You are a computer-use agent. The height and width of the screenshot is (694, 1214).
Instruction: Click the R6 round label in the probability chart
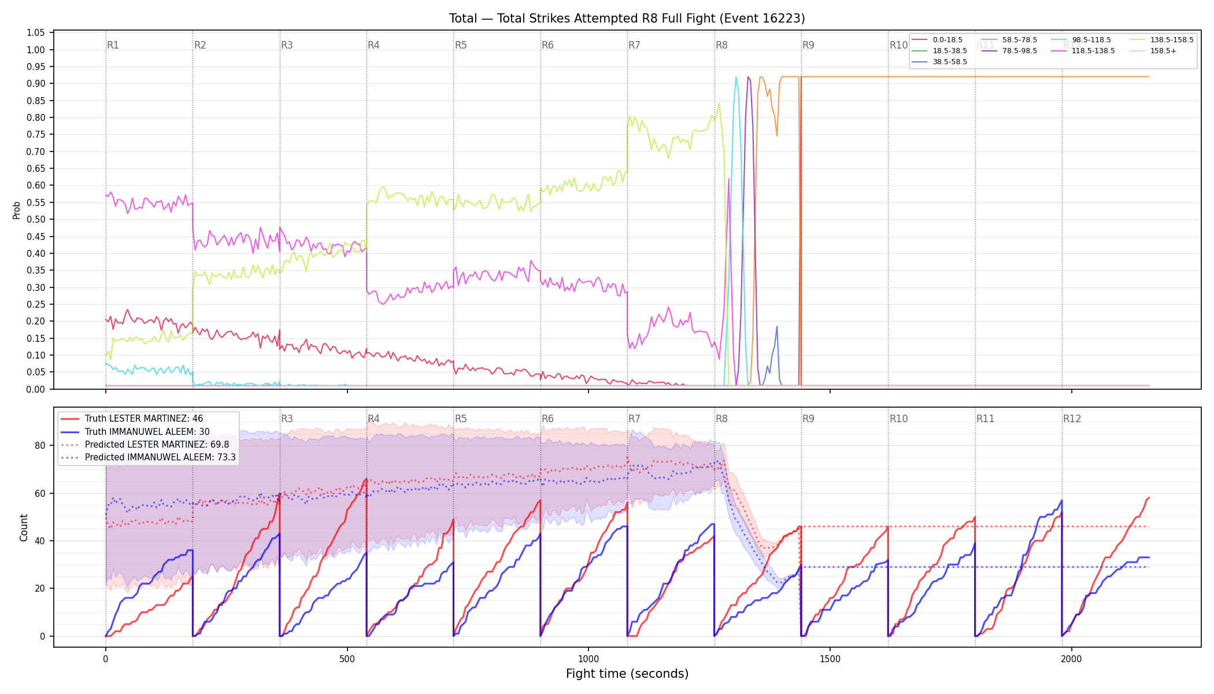pos(547,45)
